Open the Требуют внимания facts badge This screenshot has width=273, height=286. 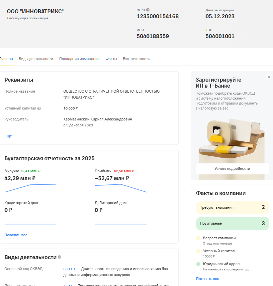[232, 207]
